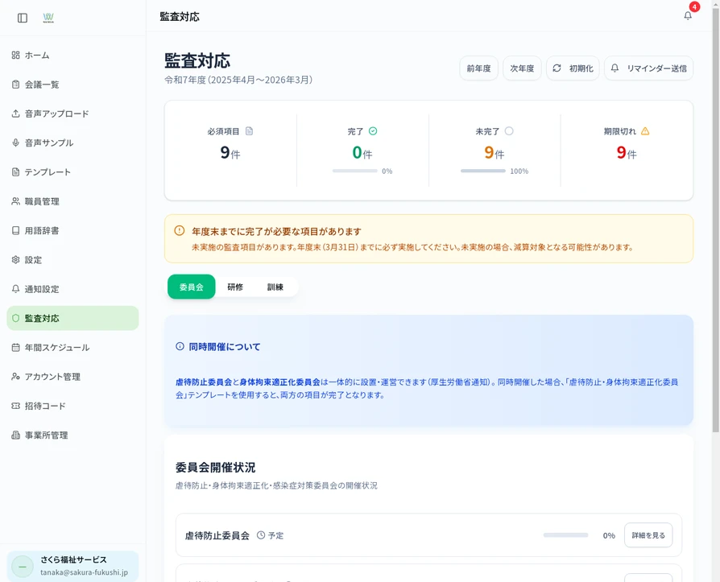Click the refresh icon in 初期化 button
This screenshot has width=720, height=582.
click(557, 68)
